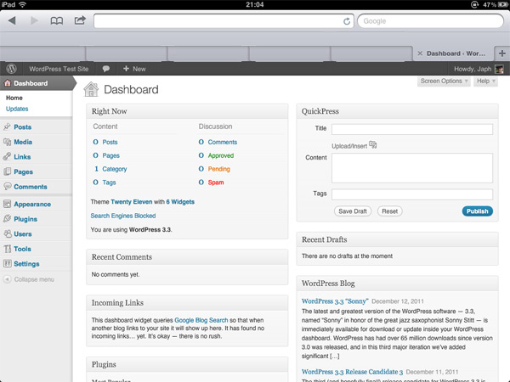The width and height of the screenshot is (510, 382).
Task: Click the Recent Drafts widget header
Action: (397, 239)
